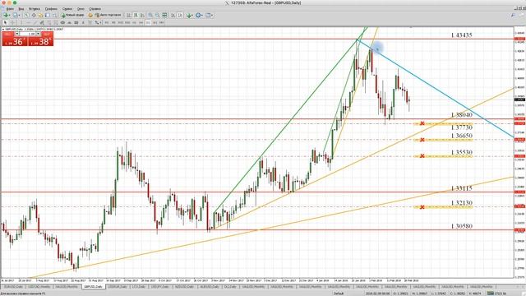
Task: Select the crosshair tool
Action: point(12,22)
